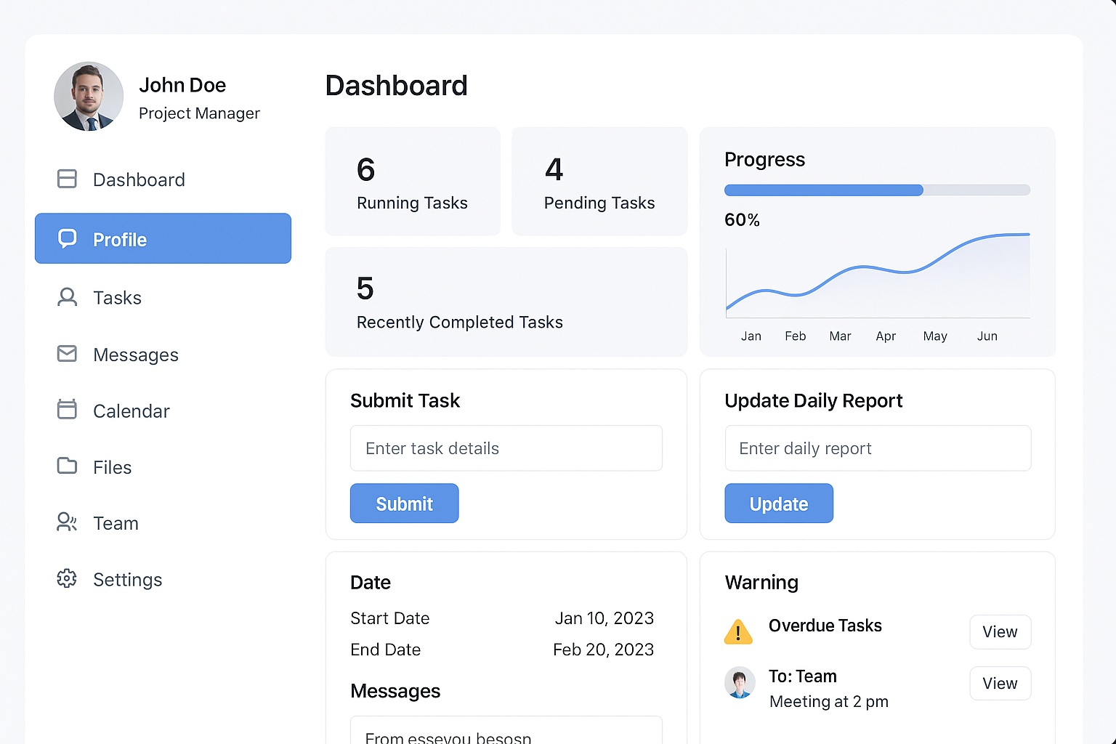The width and height of the screenshot is (1116, 744).
Task: Go to the Team sidebar entry
Action: coord(116,523)
